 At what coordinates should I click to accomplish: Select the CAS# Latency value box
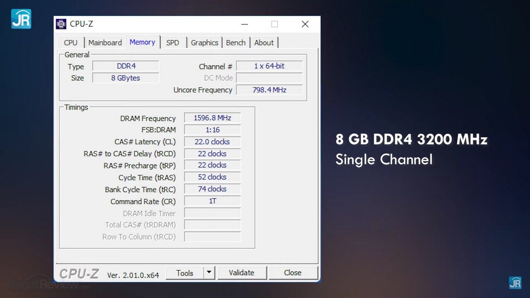pyautogui.click(x=212, y=142)
